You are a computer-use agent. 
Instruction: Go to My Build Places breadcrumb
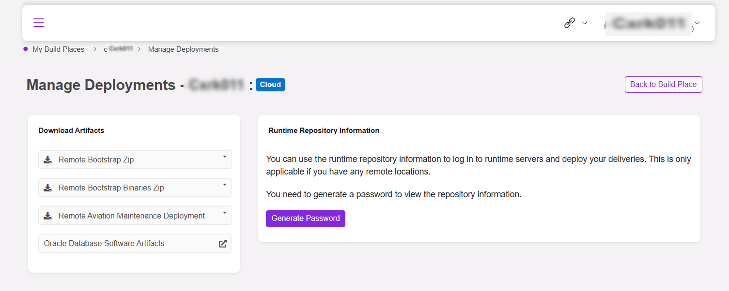click(x=59, y=49)
